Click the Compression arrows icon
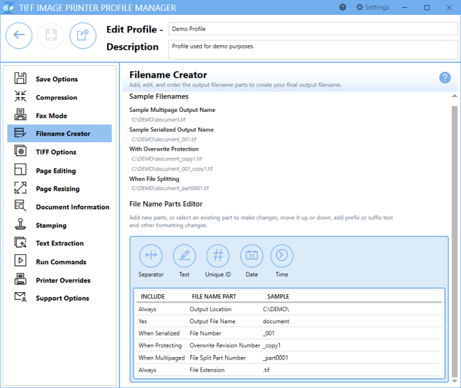Screen dimensions: 461x388 click(x=20, y=96)
